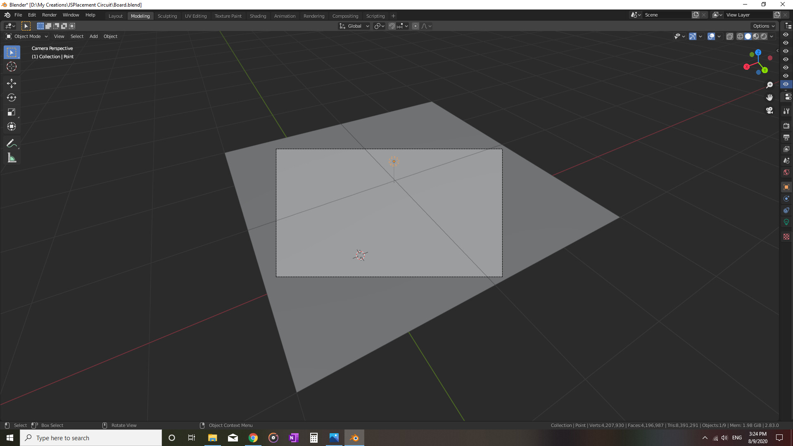Select the 3D Cursor tool
The image size is (793, 446).
(x=11, y=66)
